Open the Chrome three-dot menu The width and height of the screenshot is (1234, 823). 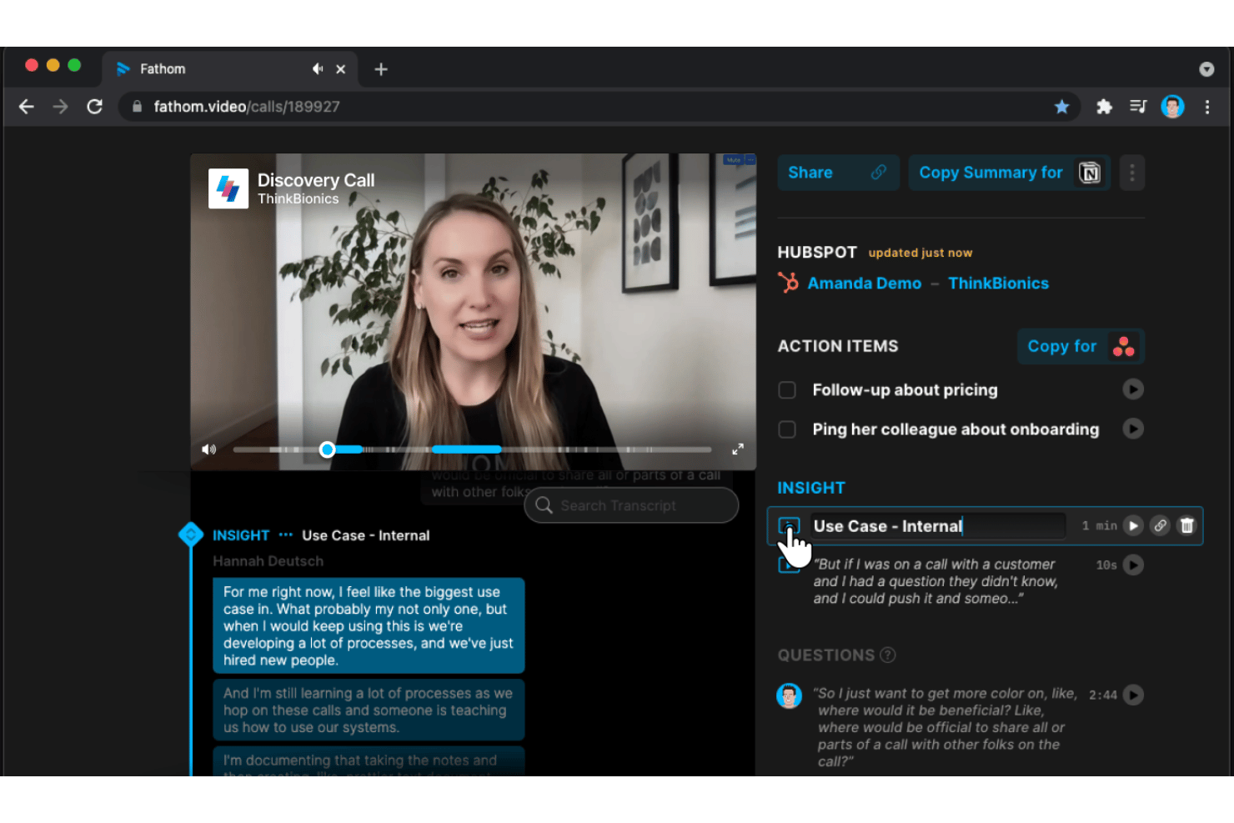[1206, 107]
